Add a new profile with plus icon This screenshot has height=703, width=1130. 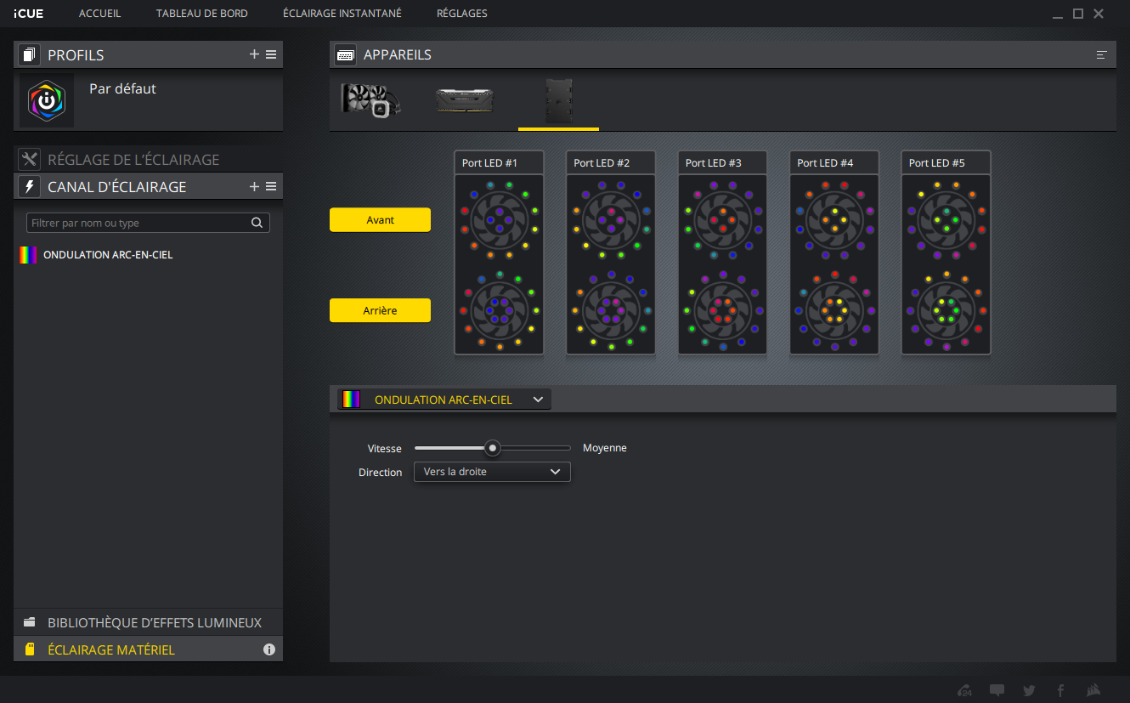254,54
